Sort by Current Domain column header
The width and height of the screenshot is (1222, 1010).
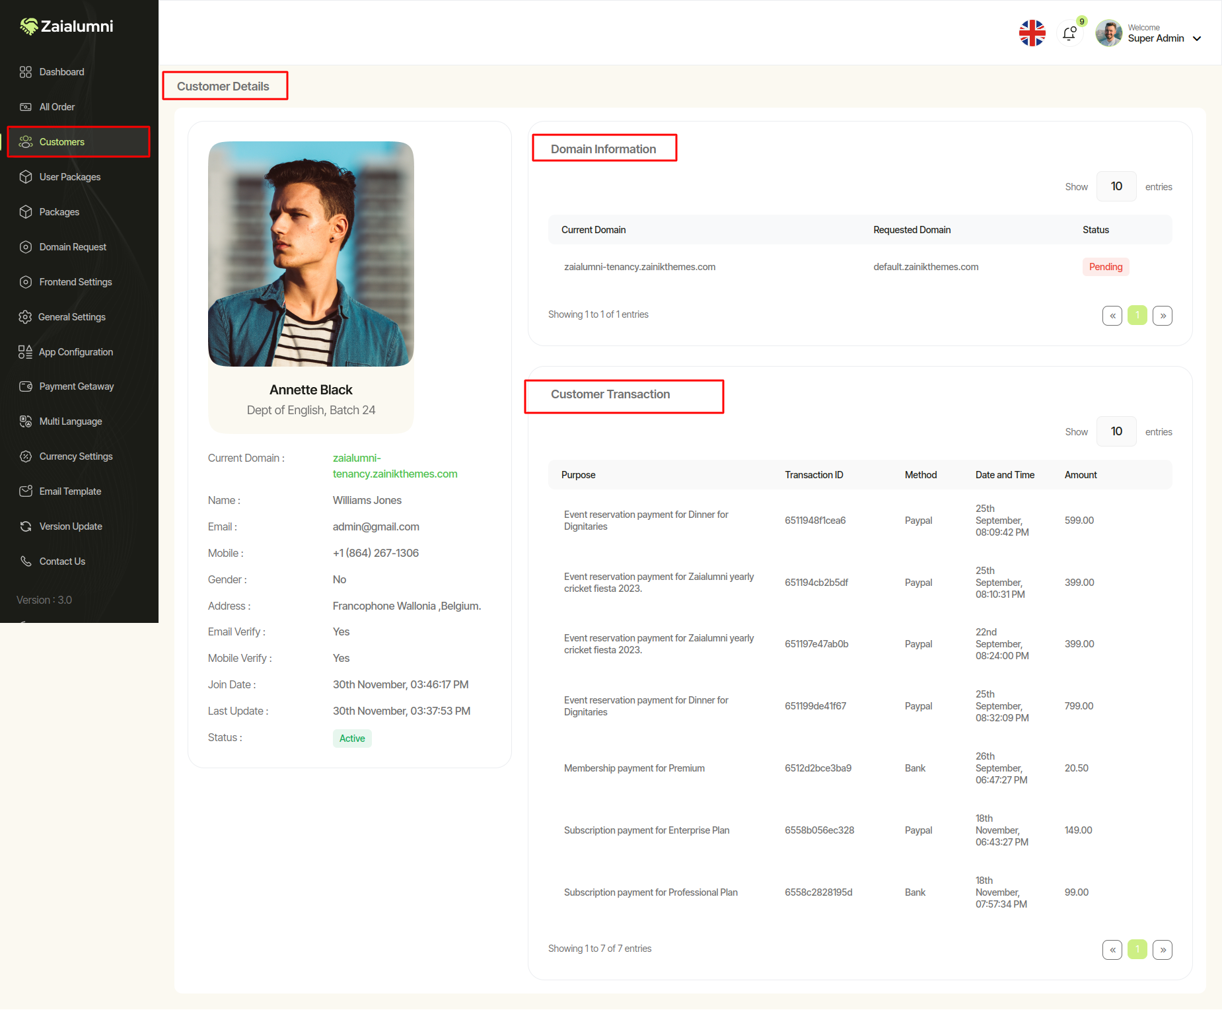[x=593, y=230]
